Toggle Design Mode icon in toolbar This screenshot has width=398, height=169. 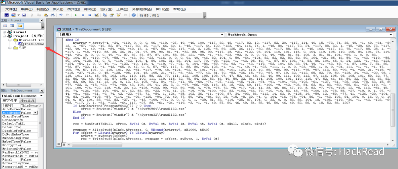(x=96, y=15)
